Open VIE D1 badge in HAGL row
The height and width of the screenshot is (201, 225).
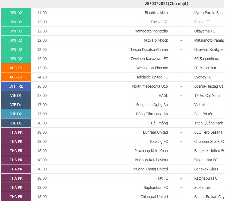(16, 95)
